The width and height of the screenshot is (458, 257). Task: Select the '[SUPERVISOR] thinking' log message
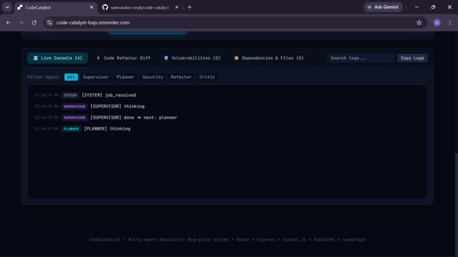[x=118, y=107]
